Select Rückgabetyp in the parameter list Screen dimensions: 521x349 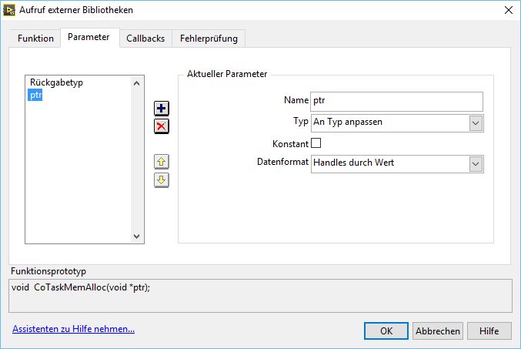pos(56,82)
